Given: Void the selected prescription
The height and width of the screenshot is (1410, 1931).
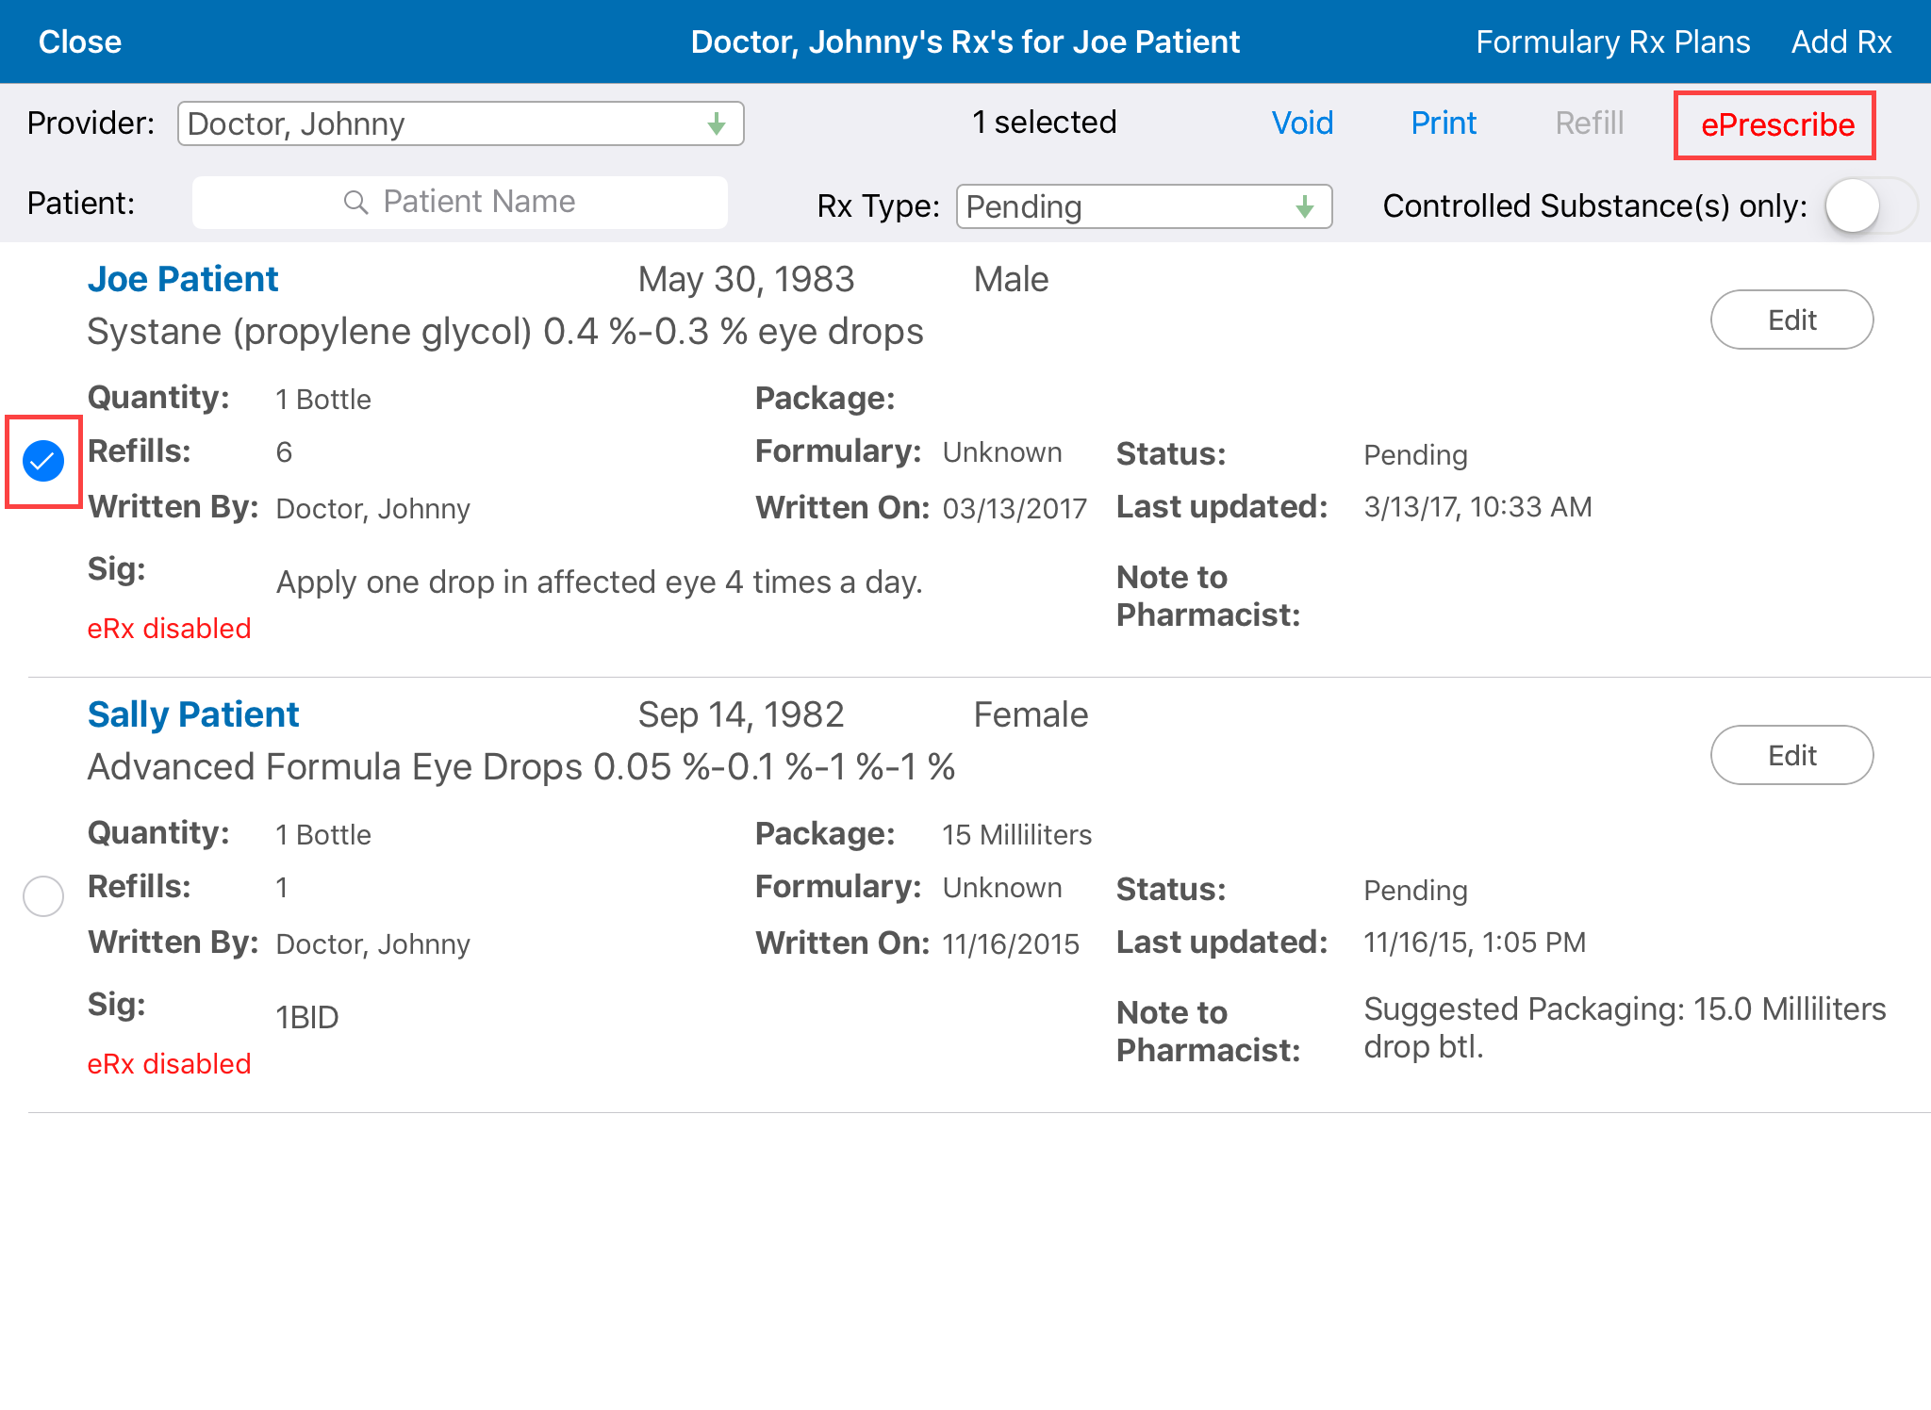Looking at the screenshot, I should pos(1302,123).
